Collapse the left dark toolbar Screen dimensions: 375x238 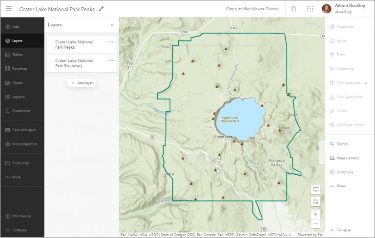(x=22, y=230)
